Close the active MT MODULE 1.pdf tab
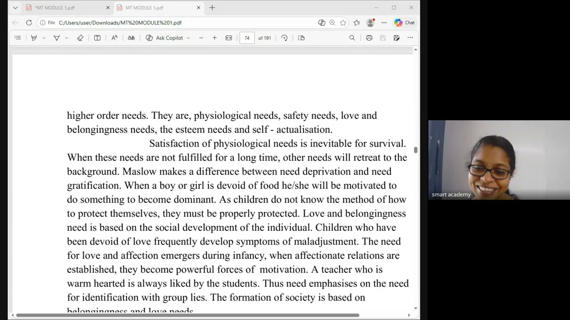570x320 pixels. (199, 8)
